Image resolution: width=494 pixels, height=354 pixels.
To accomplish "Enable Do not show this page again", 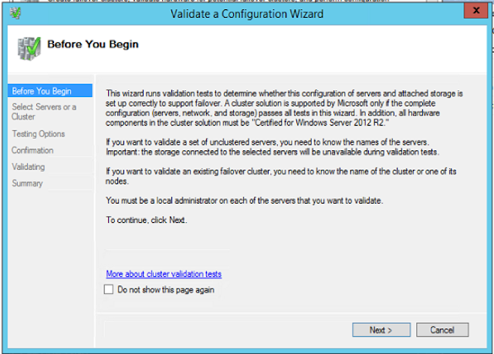I will (109, 289).
